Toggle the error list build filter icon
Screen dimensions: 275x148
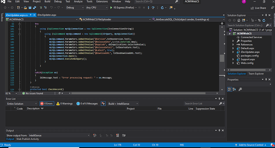(103, 104)
